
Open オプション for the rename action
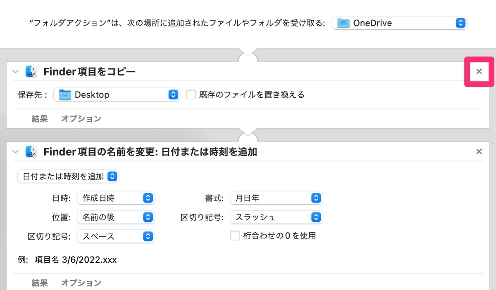click(x=81, y=283)
